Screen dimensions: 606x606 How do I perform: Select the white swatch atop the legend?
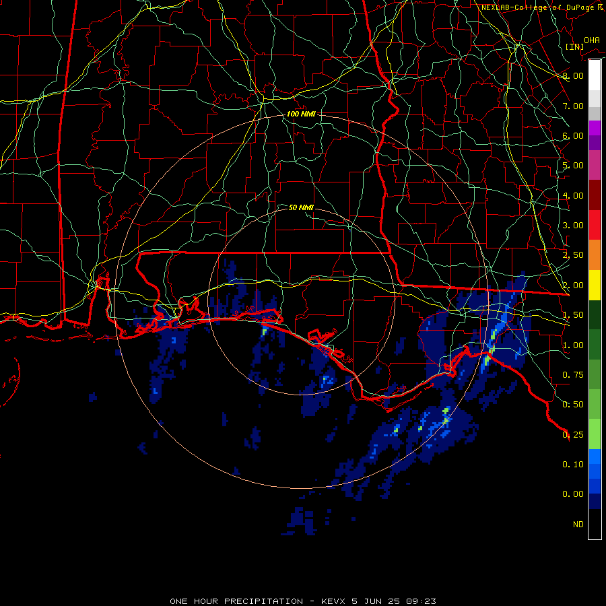[595, 75]
